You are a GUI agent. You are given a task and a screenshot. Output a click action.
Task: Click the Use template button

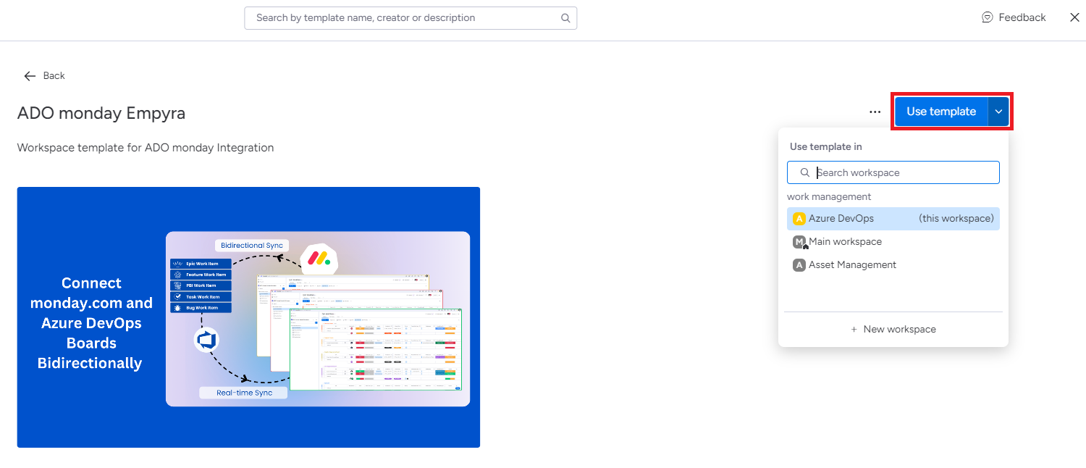(941, 112)
